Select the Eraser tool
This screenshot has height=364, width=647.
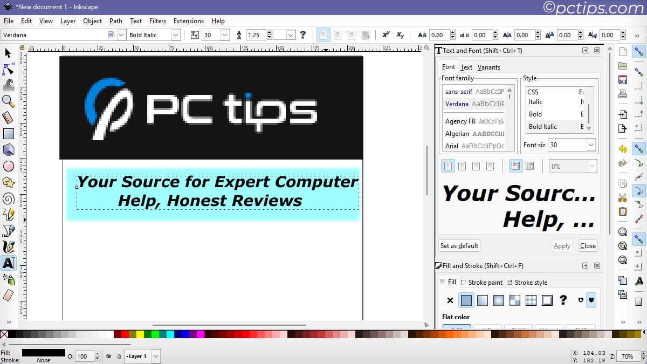point(8,295)
